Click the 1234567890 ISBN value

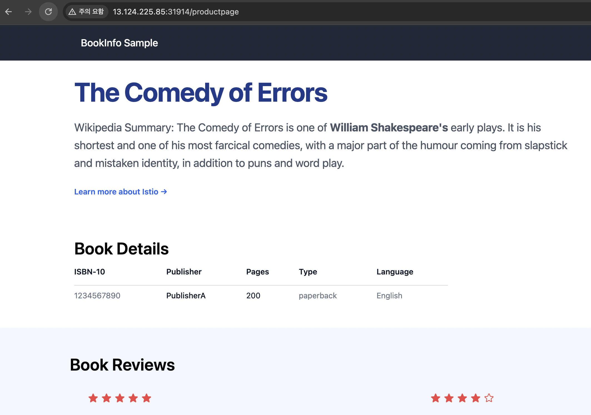point(97,296)
